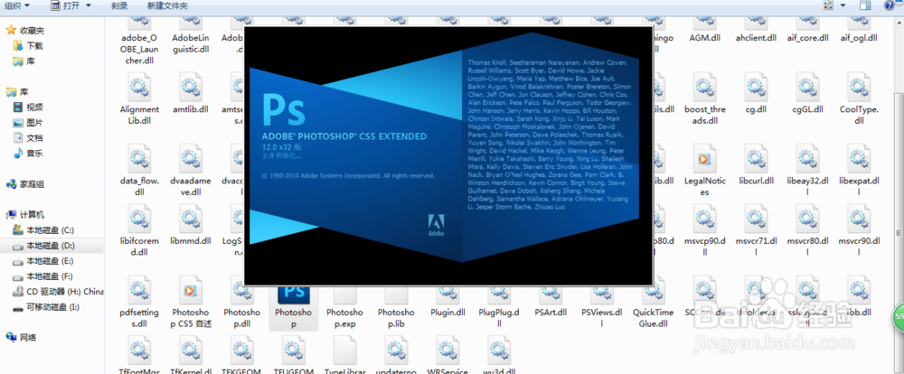Select the Photoshop.exp file
Viewport: 904px width, 374px height.
(x=345, y=306)
